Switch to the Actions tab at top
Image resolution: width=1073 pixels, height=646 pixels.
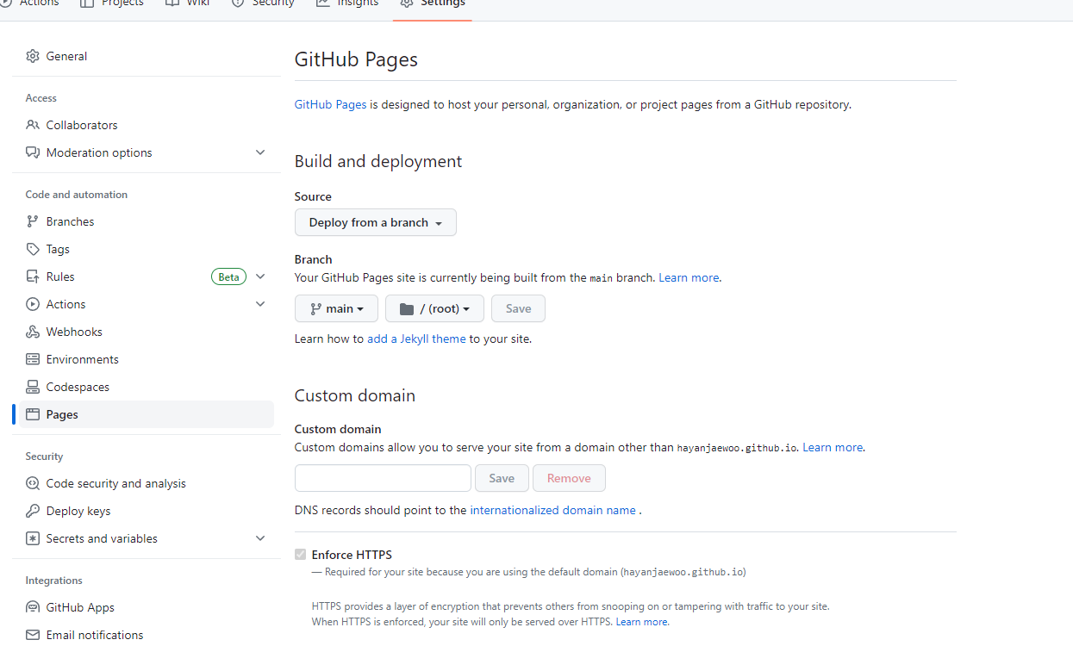click(x=30, y=4)
